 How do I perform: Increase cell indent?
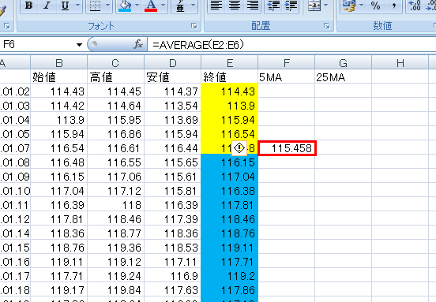[291, 6]
